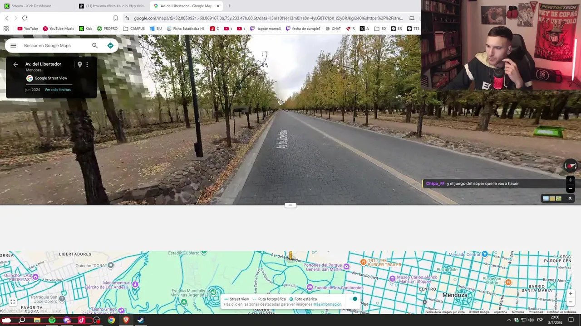Open the 'Más información' link

[x=327, y=304]
